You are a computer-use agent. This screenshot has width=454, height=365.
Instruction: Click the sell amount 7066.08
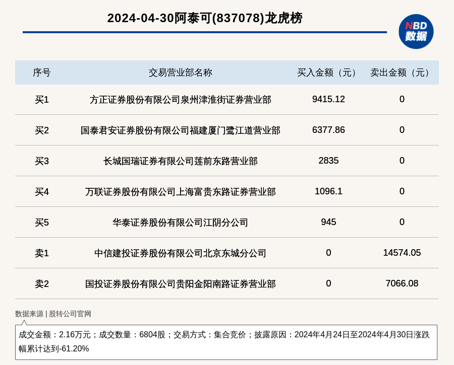point(402,283)
